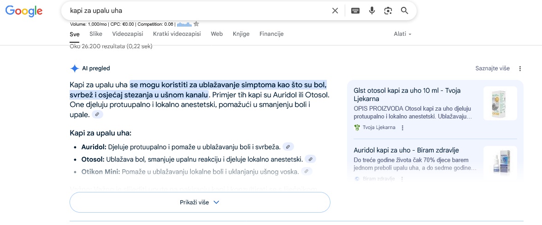Click the AI pregled sparkle icon
The width and height of the screenshot is (542, 225).
point(74,68)
